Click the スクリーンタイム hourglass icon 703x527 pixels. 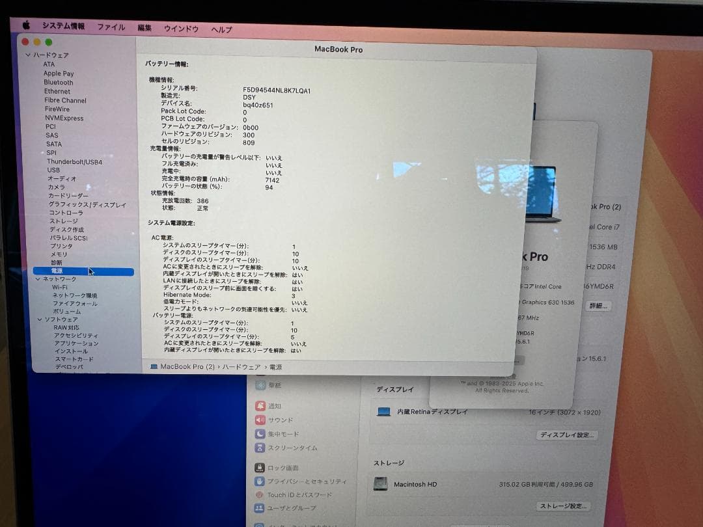point(259,448)
